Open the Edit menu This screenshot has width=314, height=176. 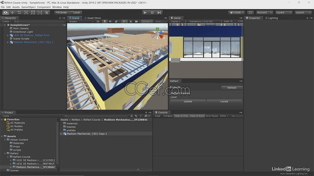9,7
